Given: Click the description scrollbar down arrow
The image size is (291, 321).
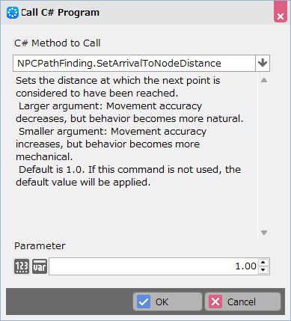Looking at the screenshot, I should coord(264,233).
